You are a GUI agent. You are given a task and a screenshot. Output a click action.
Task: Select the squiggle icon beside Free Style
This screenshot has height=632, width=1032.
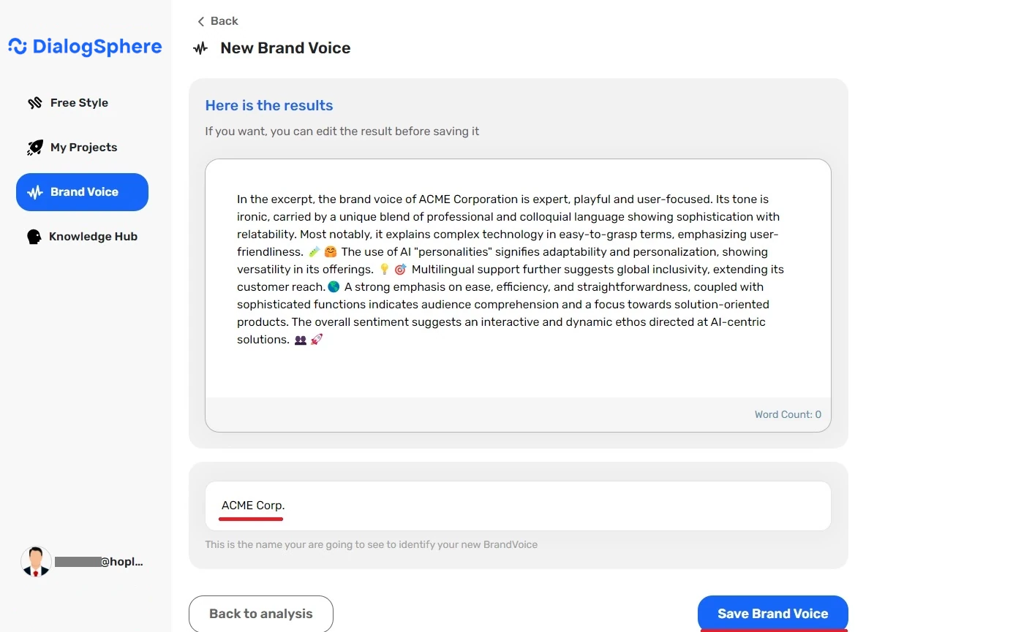coord(34,102)
